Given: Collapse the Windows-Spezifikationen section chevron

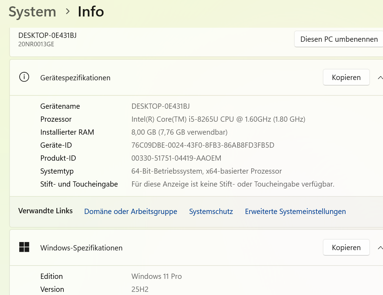Looking at the screenshot, I should [380, 248].
